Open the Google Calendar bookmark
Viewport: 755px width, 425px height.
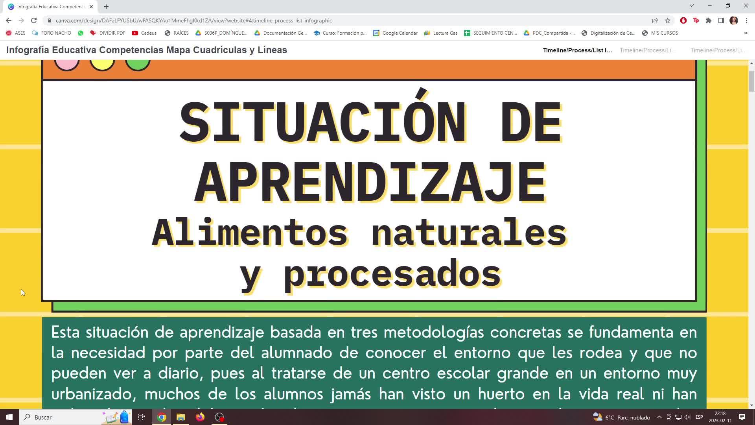(x=395, y=33)
